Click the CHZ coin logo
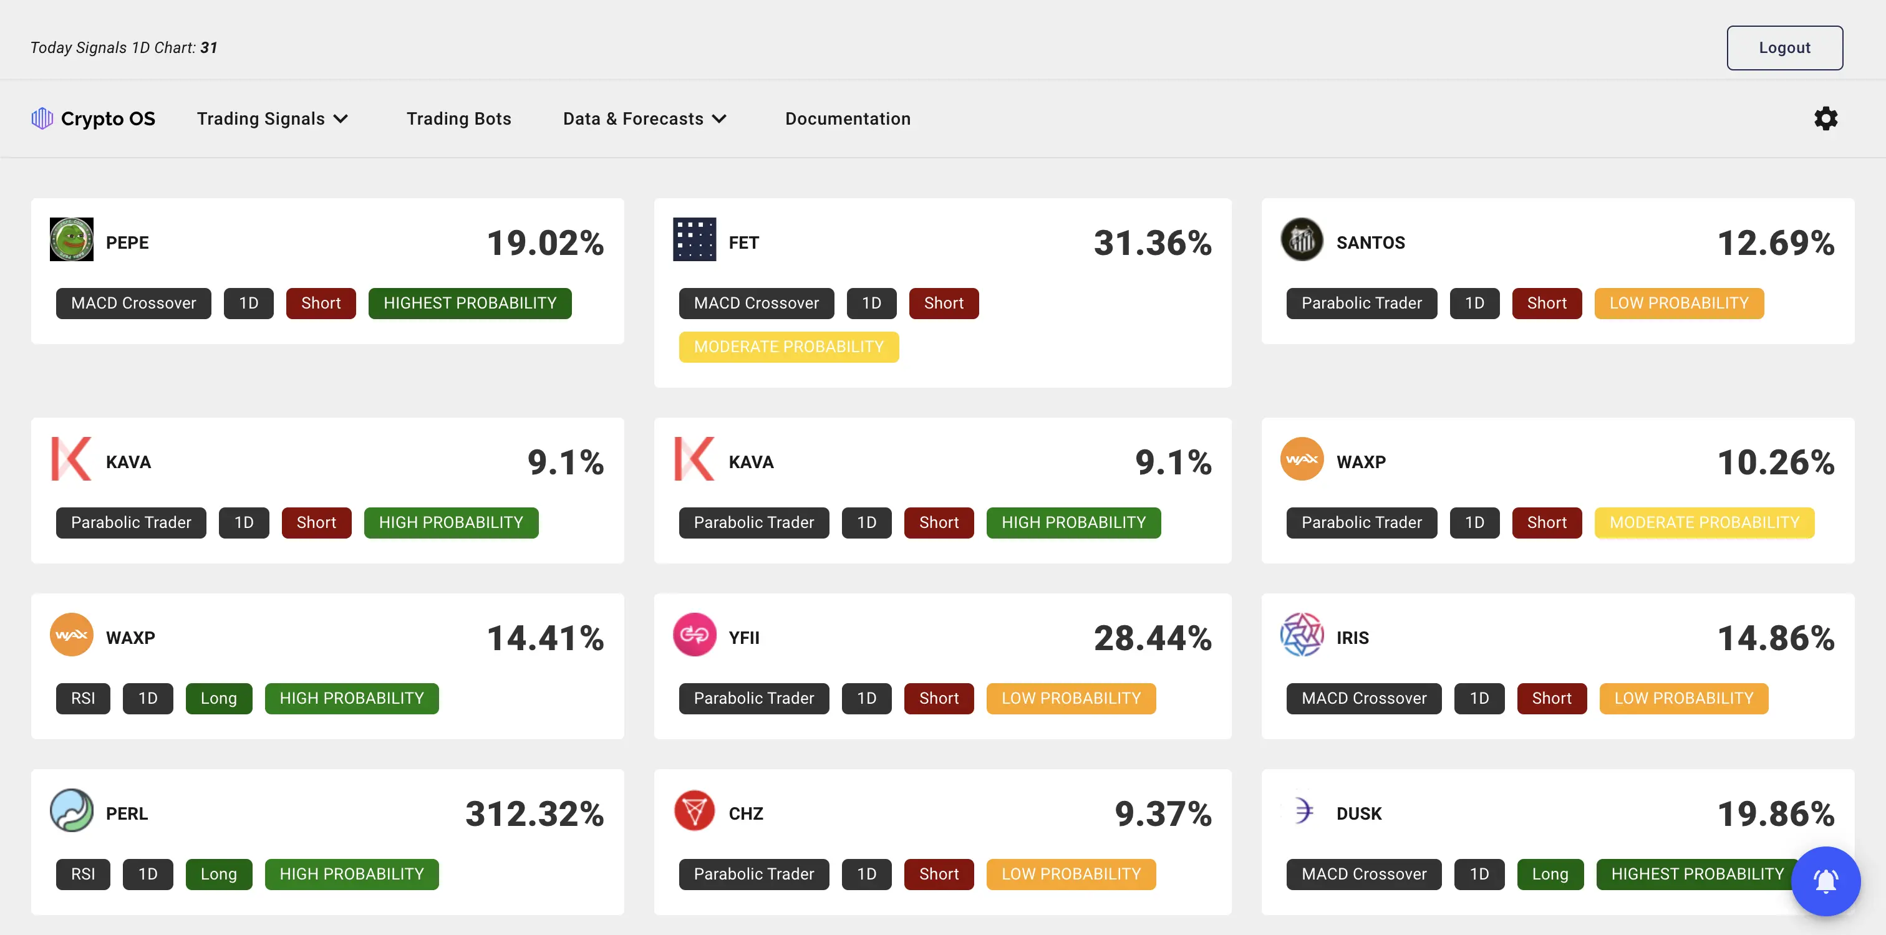Image resolution: width=1886 pixels, height=935 pixels. pyautogui.click(x=694, y=810)
